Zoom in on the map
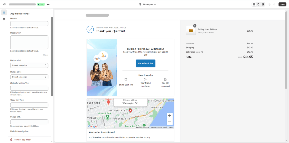289x143 pixels. (169, 116)
